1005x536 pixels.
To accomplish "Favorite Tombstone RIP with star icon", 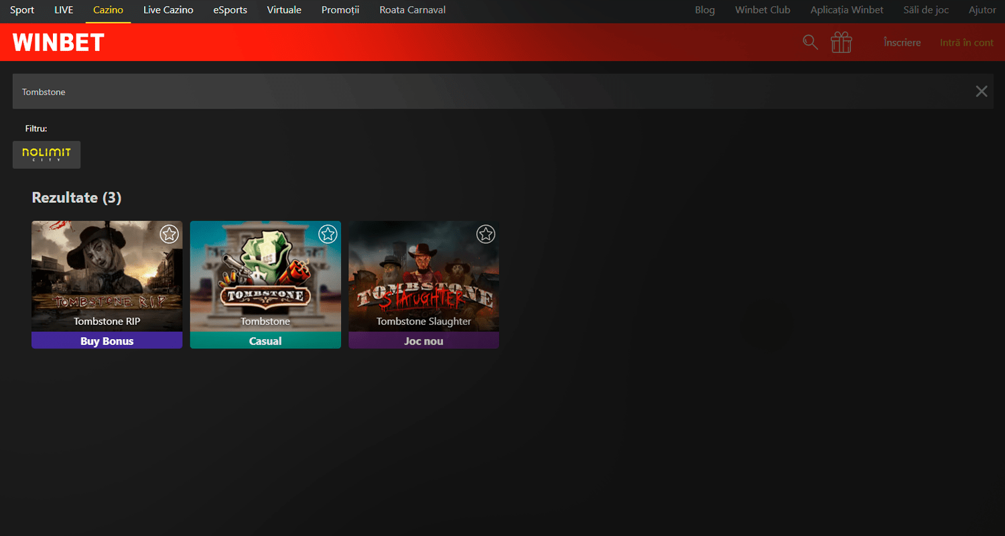I will pyautogui.click(x=170, y=234).
